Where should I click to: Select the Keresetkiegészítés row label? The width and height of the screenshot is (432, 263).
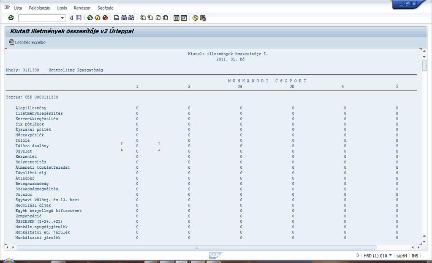click(37, 119)
